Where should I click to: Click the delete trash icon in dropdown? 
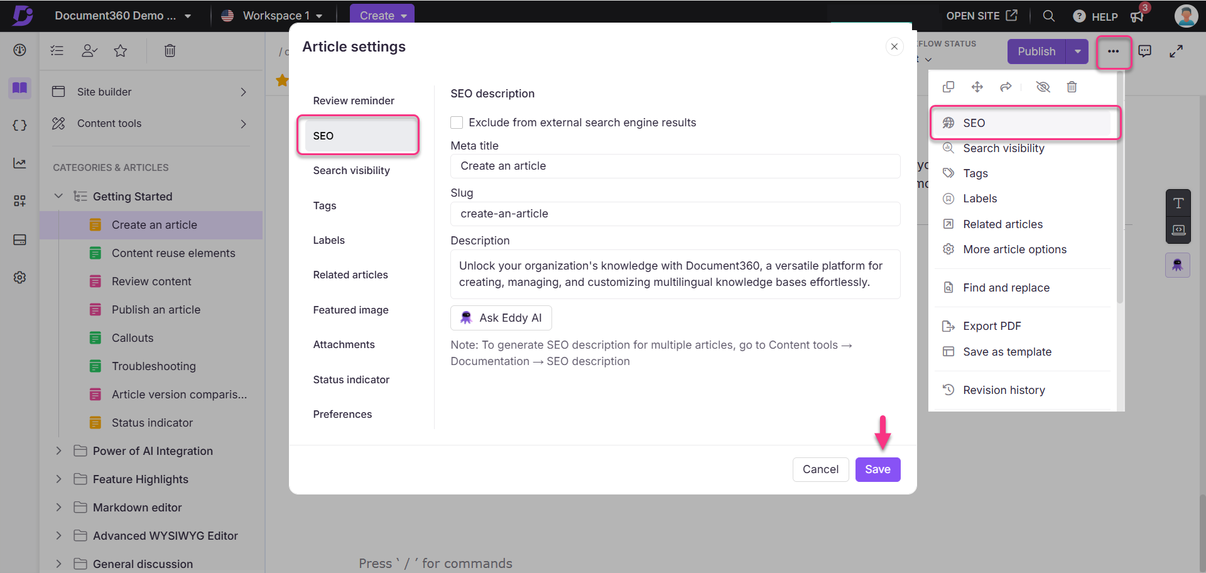point(1072,87)
